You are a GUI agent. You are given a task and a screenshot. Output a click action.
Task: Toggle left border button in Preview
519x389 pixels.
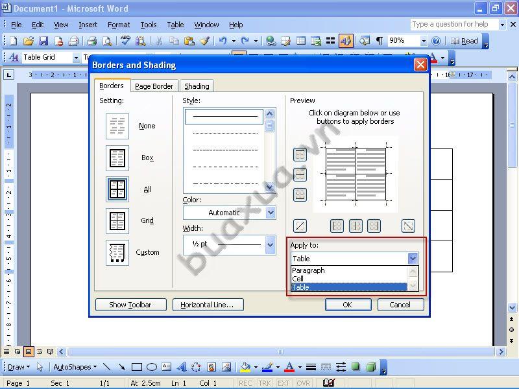(337, 226)
